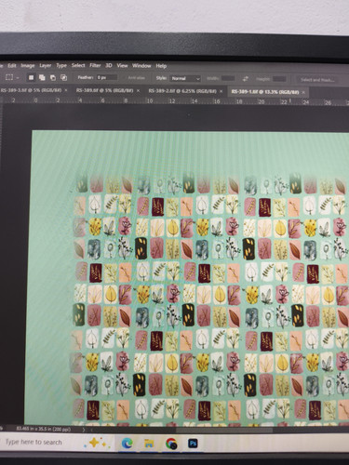Close the RS-389-3.tif document tab
The image size is (349, 465).
(66, 90)
